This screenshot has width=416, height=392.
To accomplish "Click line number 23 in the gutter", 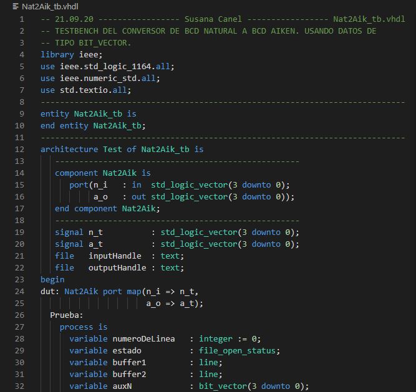I will pos(19,279).
